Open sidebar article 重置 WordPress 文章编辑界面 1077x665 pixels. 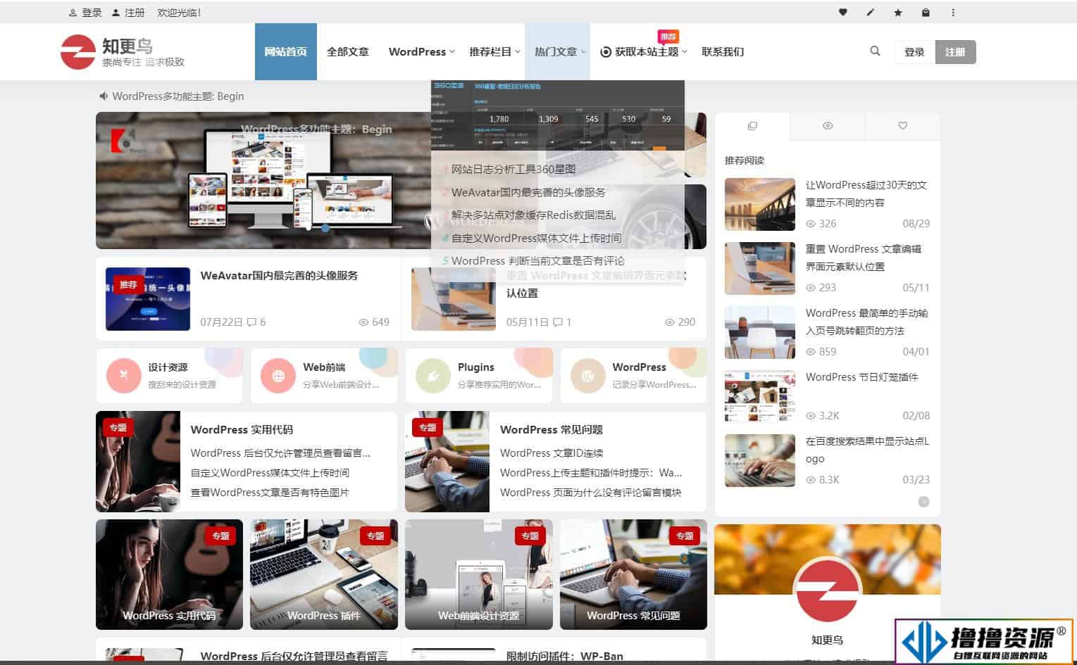click(x=864, y=258)
